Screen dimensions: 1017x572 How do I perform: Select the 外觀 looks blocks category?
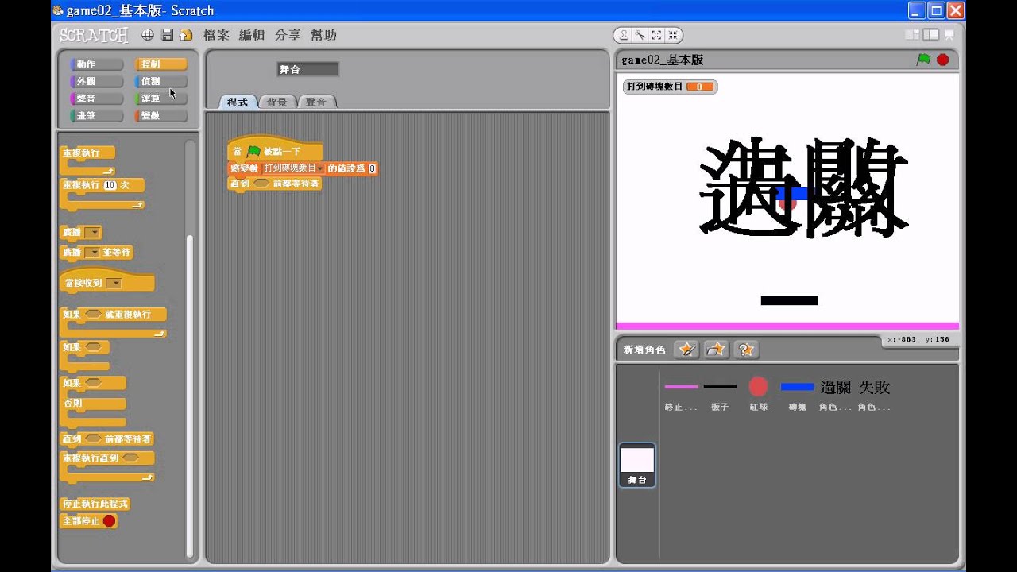(97, 82)
